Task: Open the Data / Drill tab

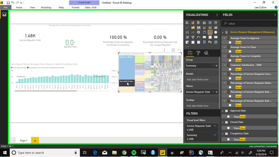Action: pyautogui.click(x=91, y=8)
